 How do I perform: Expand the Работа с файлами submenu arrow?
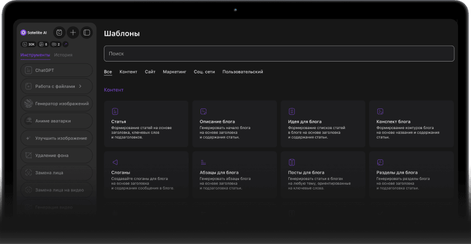(x=80, y=86)
